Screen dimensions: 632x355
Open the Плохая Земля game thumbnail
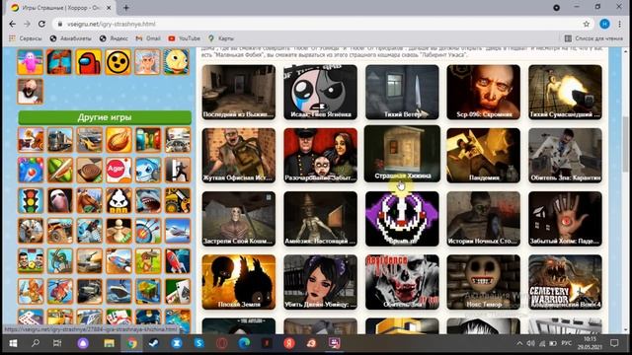click(x=239, y=282)
